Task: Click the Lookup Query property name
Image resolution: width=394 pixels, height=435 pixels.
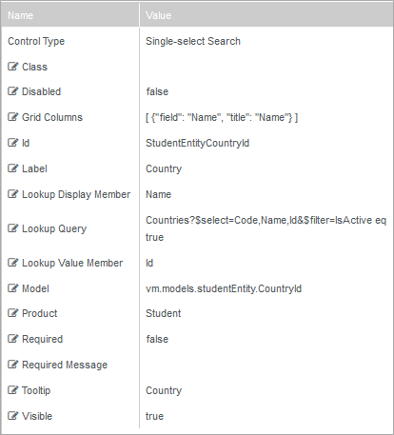Action: [54, 228]
